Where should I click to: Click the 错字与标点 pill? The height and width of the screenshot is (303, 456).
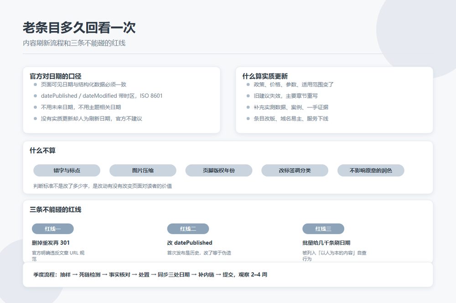pyautogui.click(x=67, y=170)
